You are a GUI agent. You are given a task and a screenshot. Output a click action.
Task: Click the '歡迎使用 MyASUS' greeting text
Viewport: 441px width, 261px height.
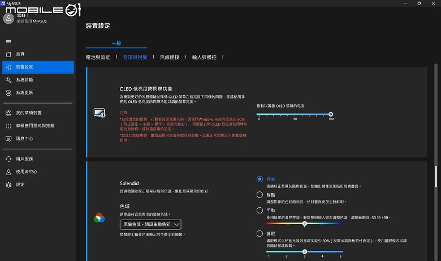click(32, 22)
